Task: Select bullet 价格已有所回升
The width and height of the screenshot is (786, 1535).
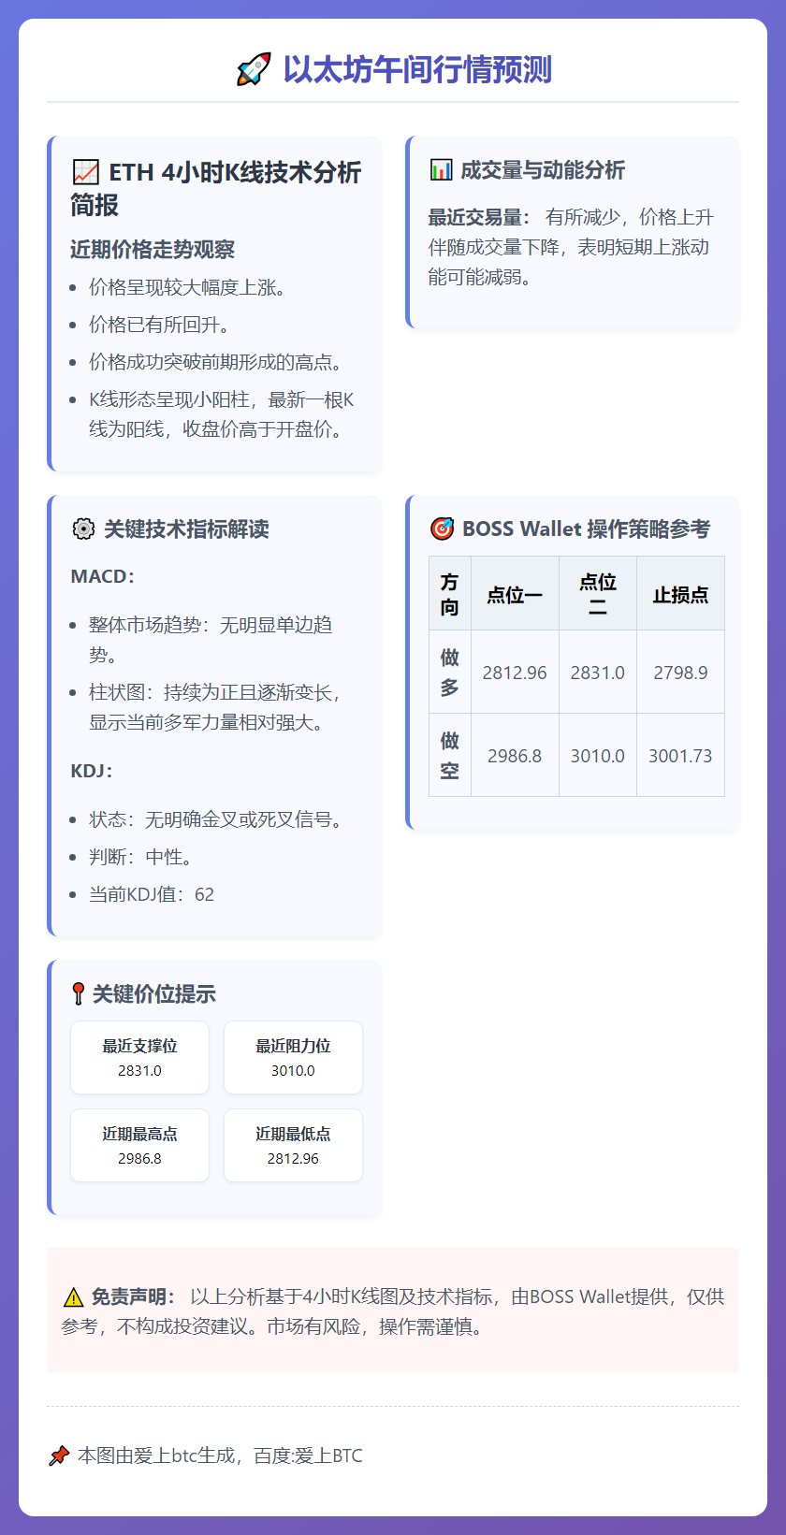Action: pos(159,325)
